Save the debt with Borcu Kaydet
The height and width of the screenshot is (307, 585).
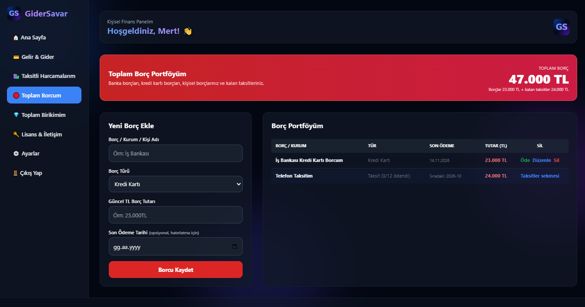(x=175, y=270)
